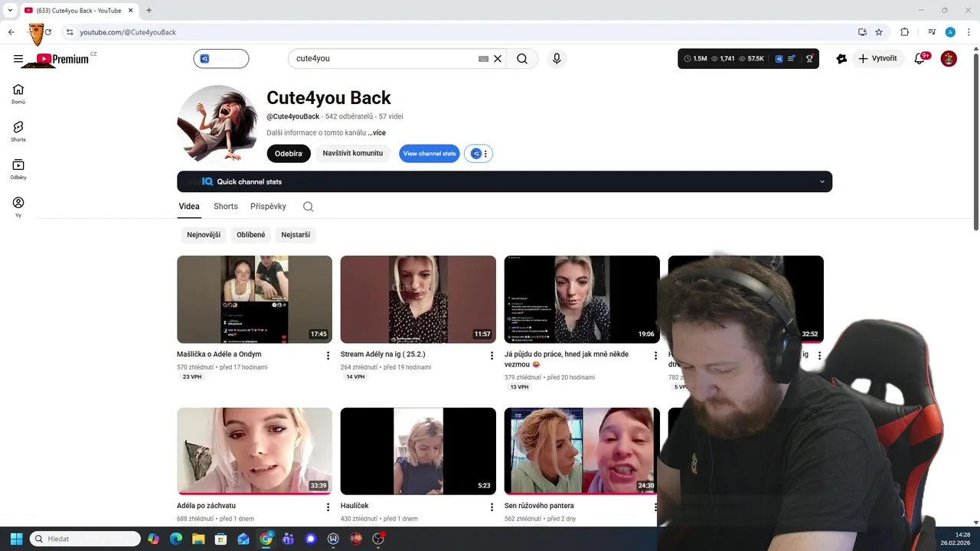Image resolution: width=980 pixels, height=551 pixels.
Task: Switch to the Videa tab
Action: 189,207
